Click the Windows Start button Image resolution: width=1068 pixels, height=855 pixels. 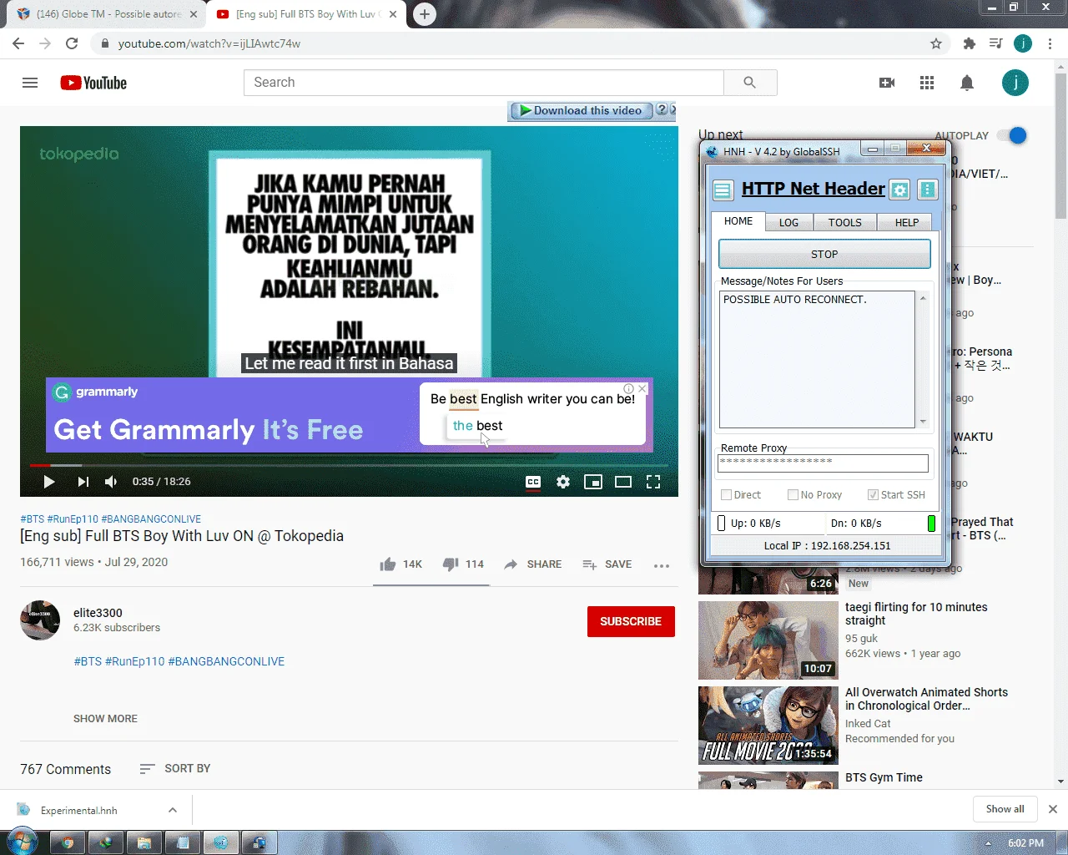click(21, 842)
